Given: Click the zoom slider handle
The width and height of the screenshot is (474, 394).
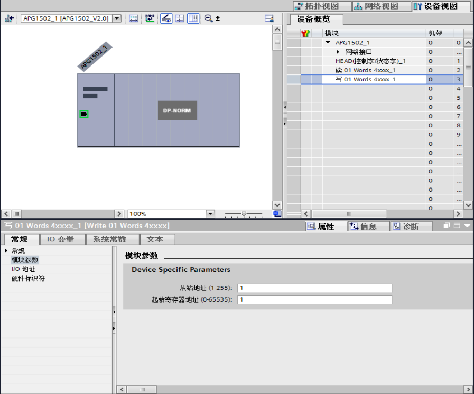Looking at the screenshot, I should point(243,214).
